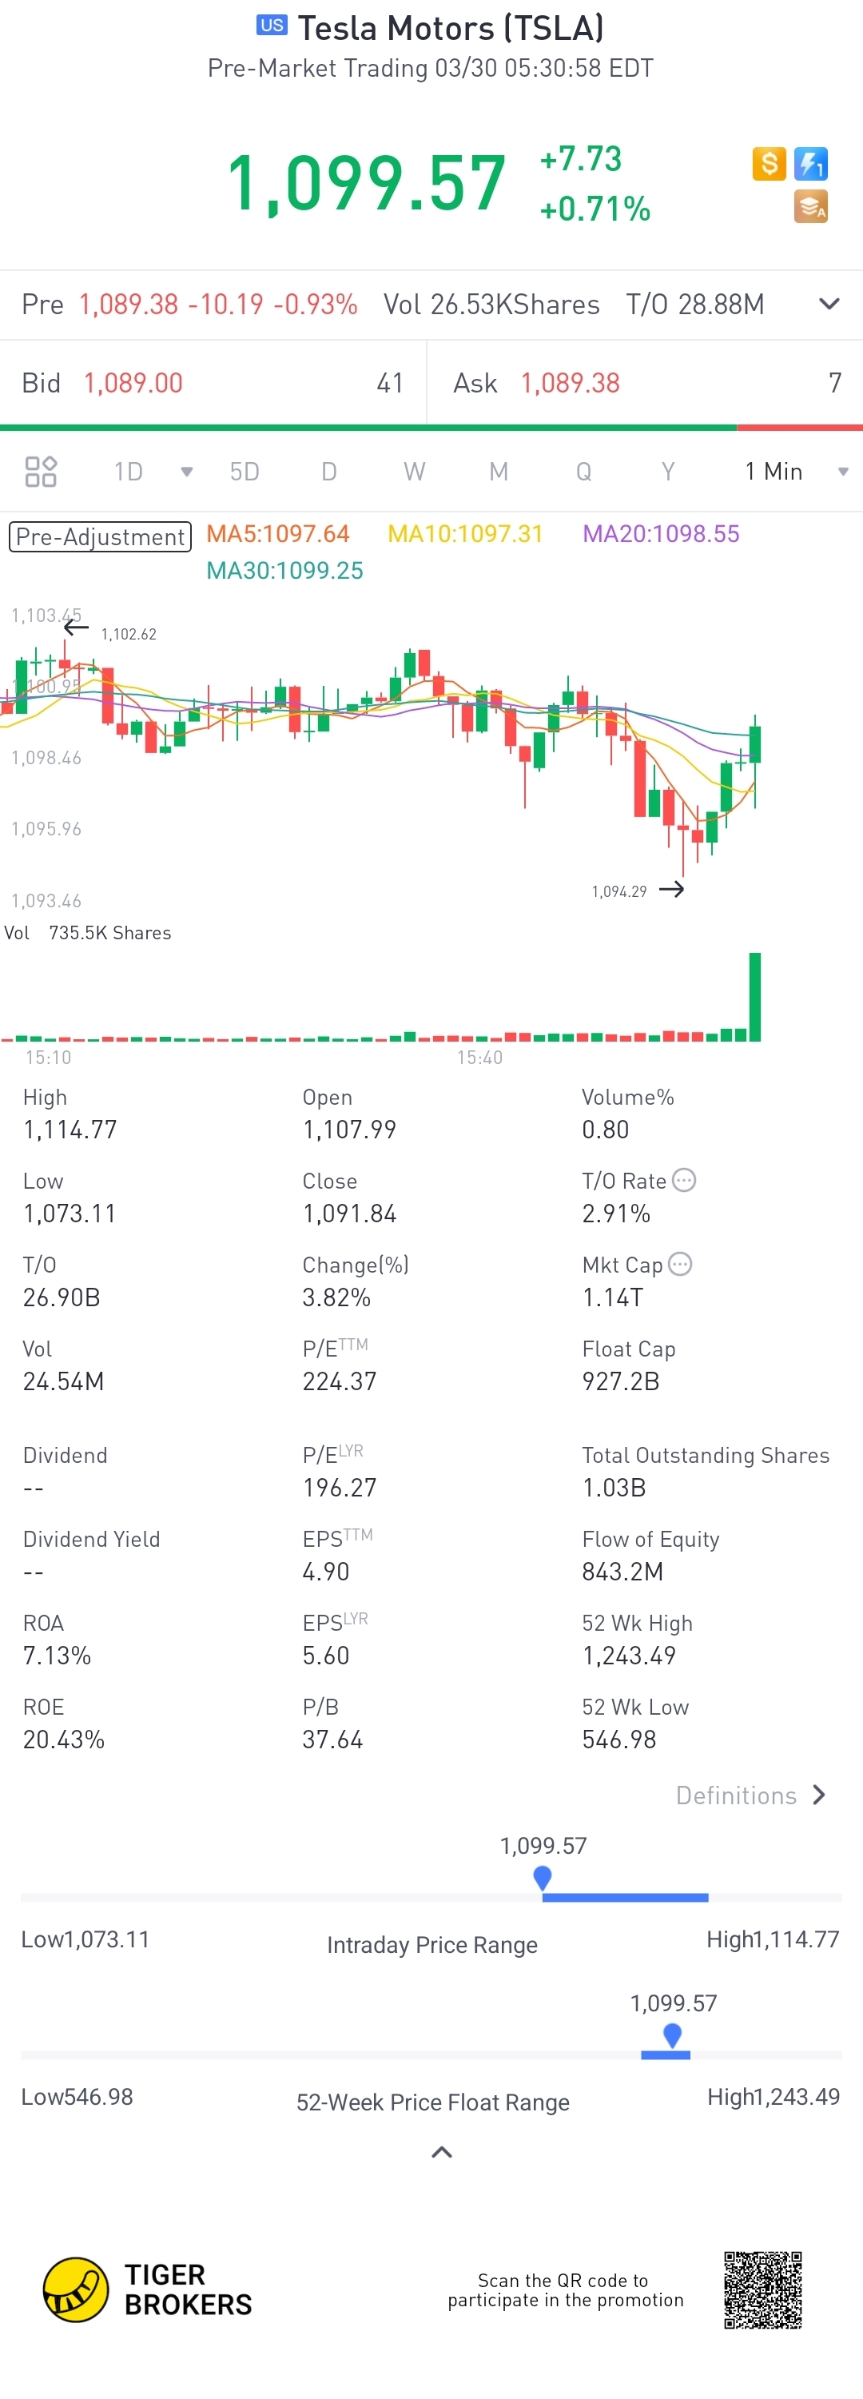Click the Mkt Cap info icon
863x2399 pixels.
(681, 1264)
